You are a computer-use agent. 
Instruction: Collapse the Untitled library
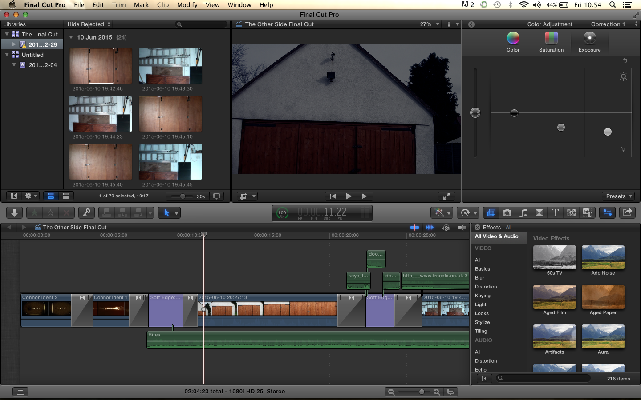7,55
